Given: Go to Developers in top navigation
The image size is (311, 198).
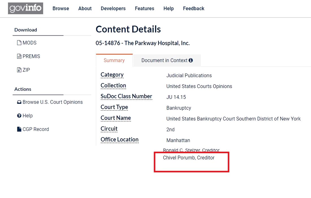Looking at the screenshot, I should click(x=113, y=8).
